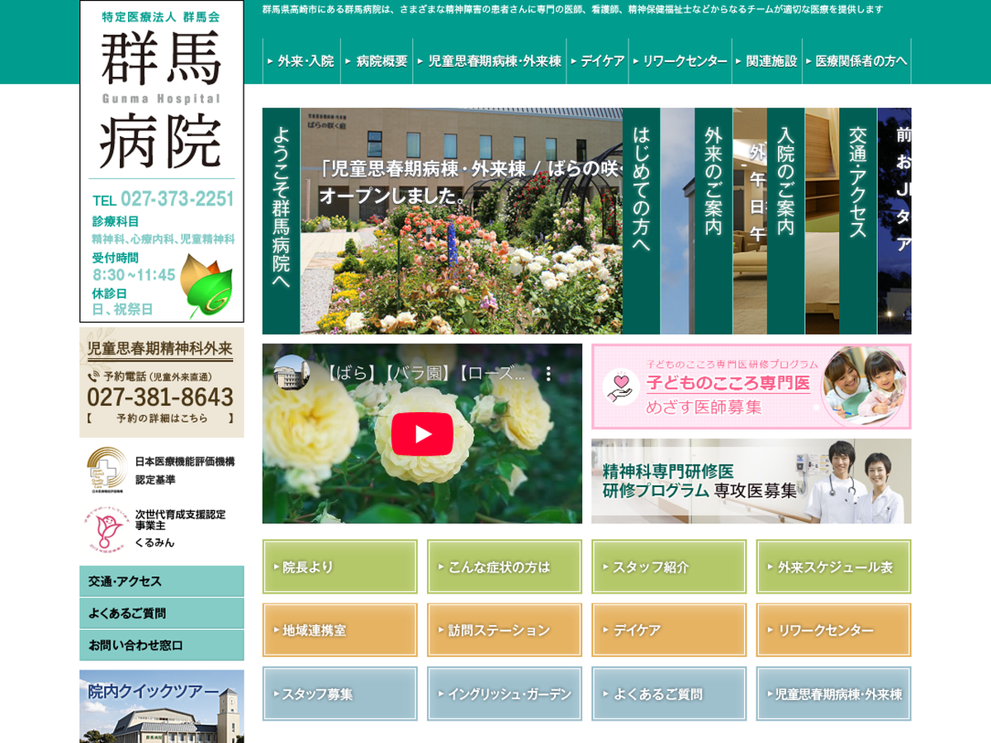Click the green leaf hospital logo

(x=206, y=286)
